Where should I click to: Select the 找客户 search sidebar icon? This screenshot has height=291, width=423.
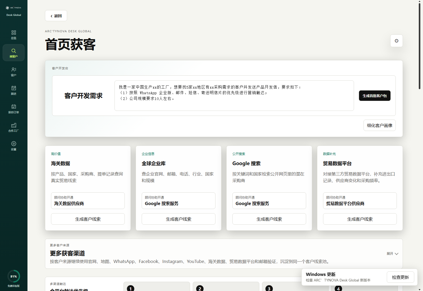coord(13,53)
